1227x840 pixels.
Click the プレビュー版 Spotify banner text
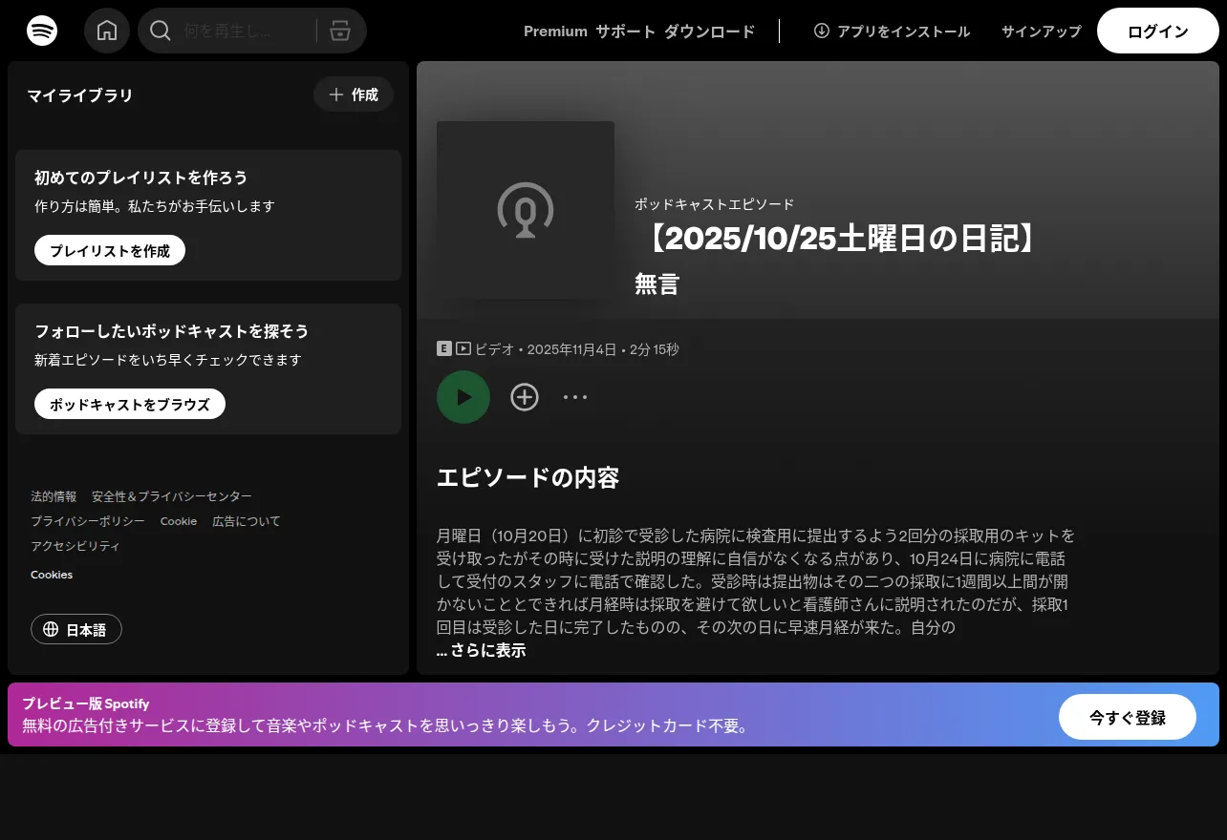(86, 703)
